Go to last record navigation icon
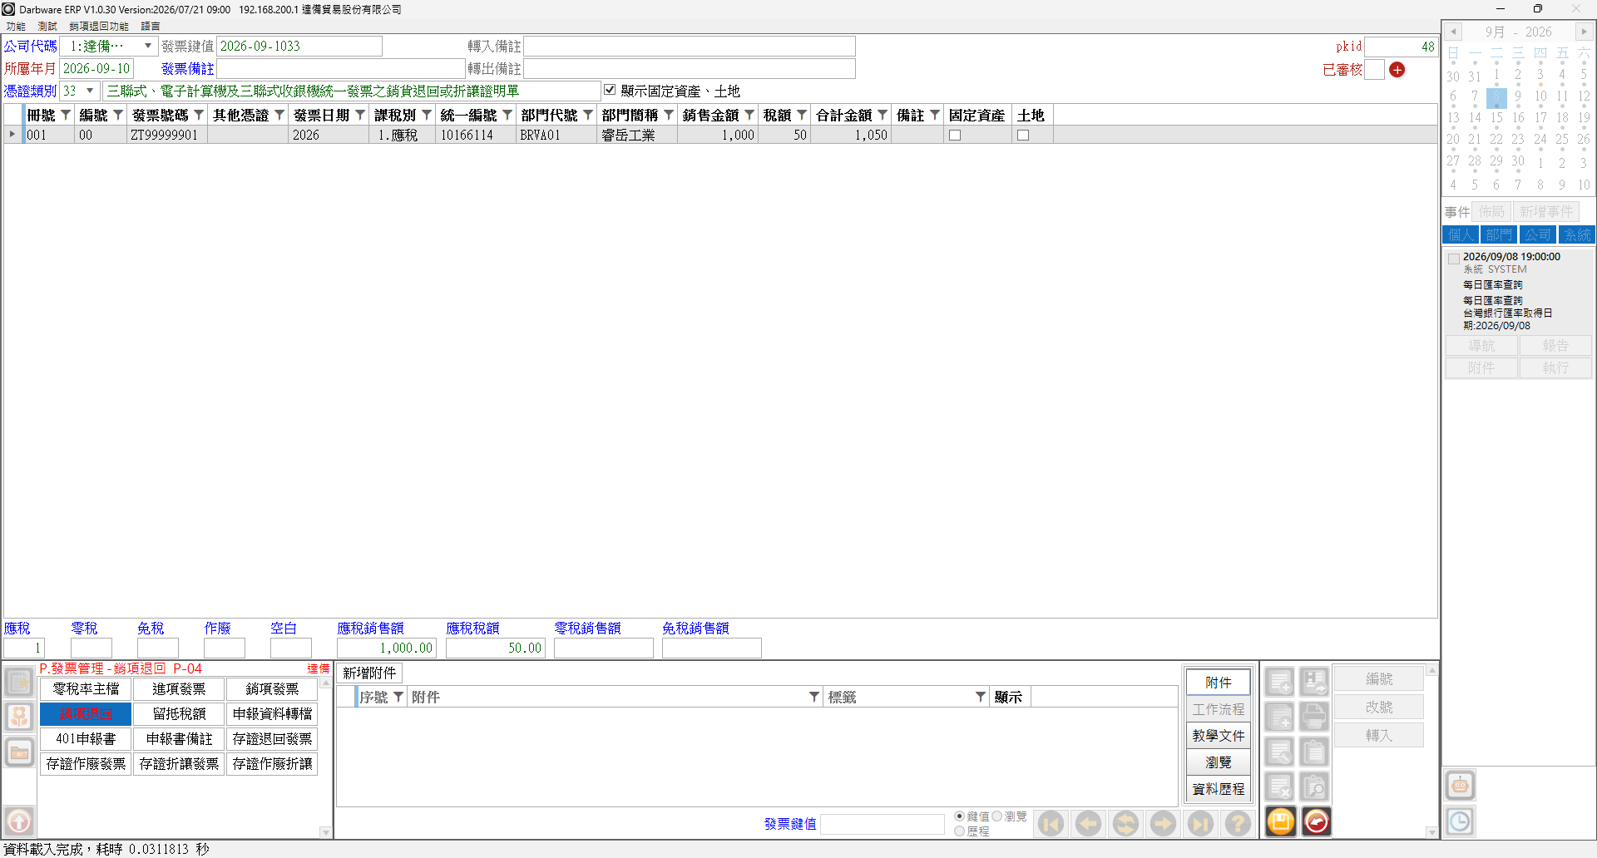1597x858 pixels. point(1200,824)
